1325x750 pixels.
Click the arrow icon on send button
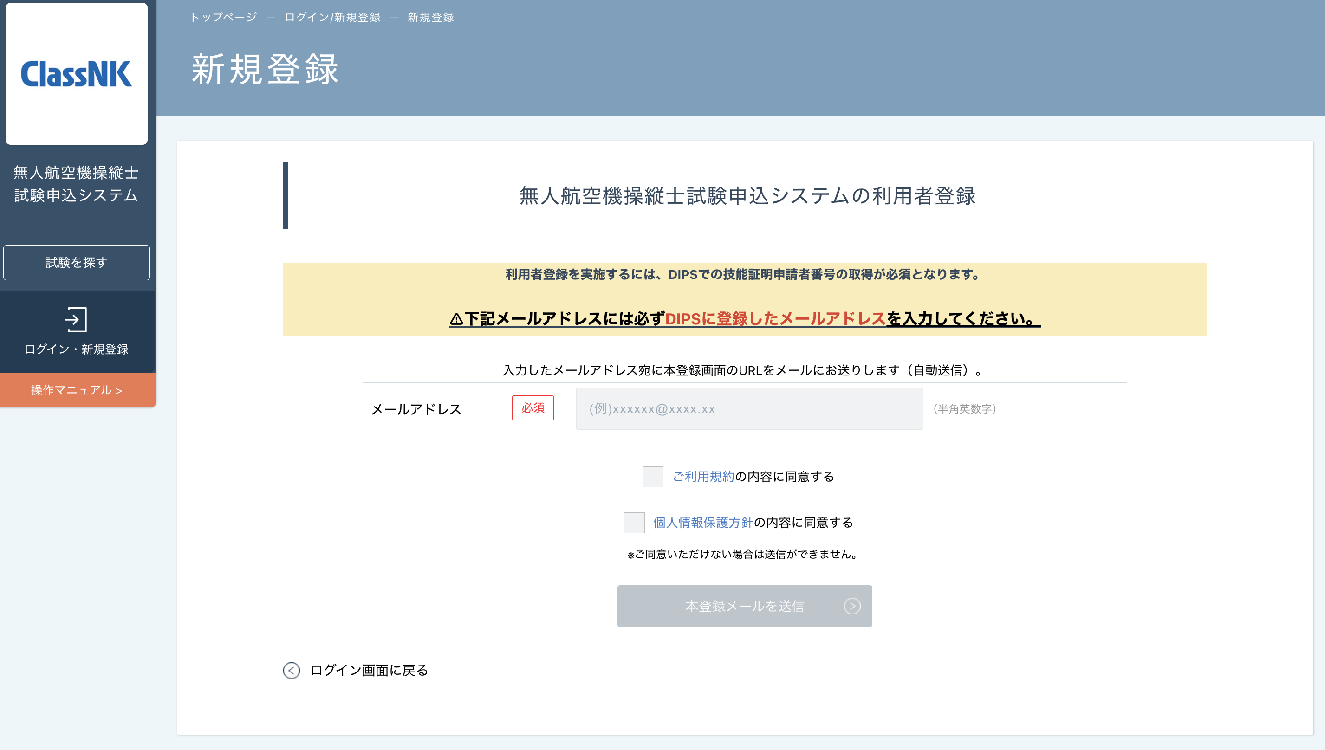click(852, 606)
